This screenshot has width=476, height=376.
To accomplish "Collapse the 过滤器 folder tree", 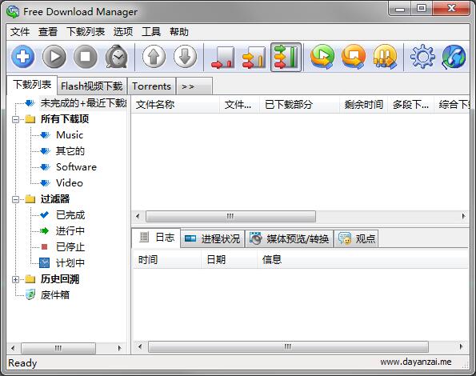I will coord(15,199).
